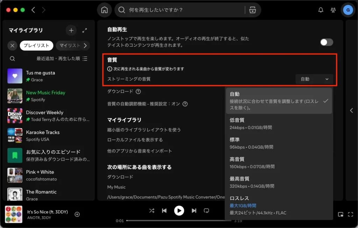
Task: Seek in the playback progress bar
Action: coord(179,221)
